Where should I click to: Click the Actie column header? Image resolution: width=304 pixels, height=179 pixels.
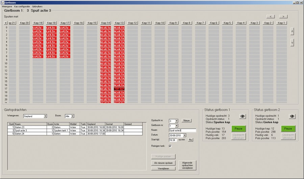click(x=61, y=124)
